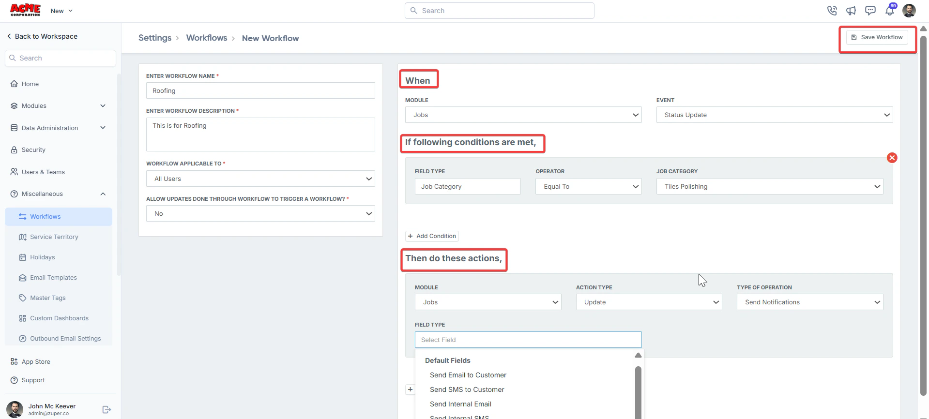Click the Outbound Email Settings icon

(23, 339)
